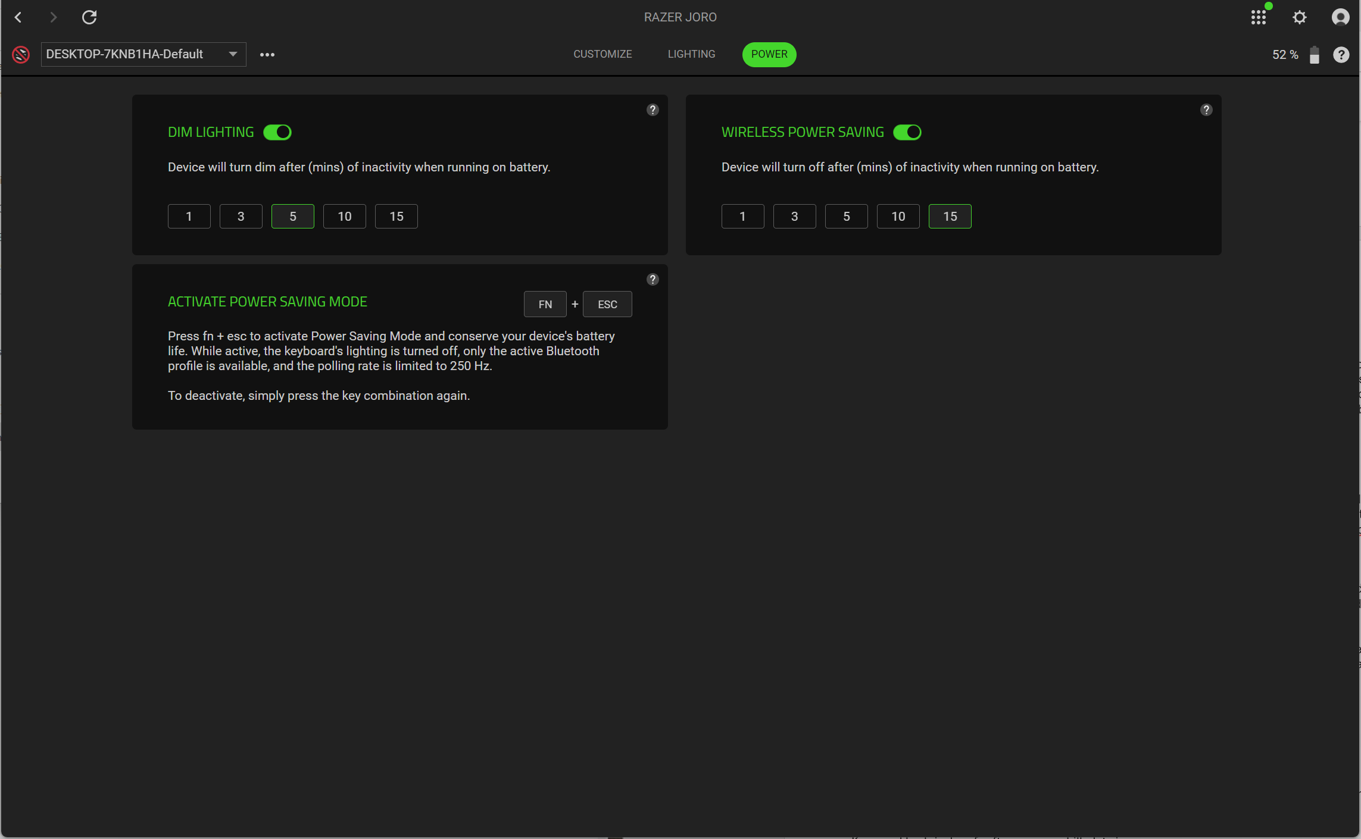Click the DIM LIGHTING heading
This screenshot has height=839, width=1361.
click(x=211, y=132)
